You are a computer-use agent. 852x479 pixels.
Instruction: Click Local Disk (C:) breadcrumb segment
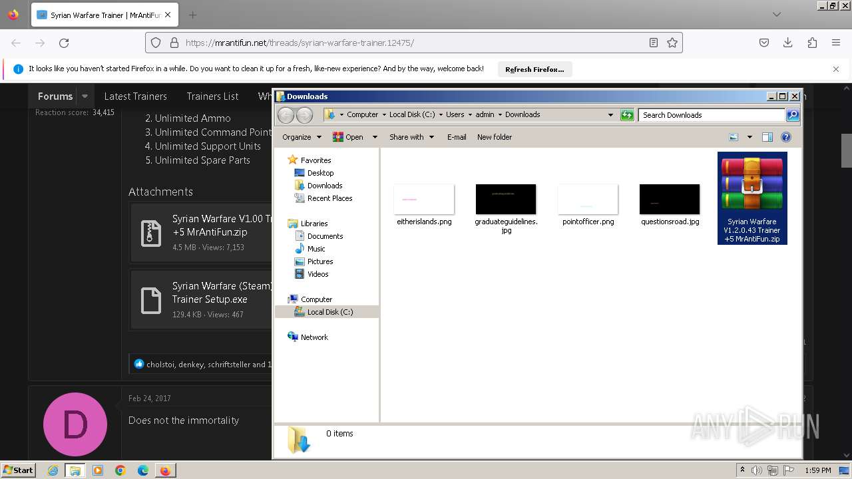point(412,114)
